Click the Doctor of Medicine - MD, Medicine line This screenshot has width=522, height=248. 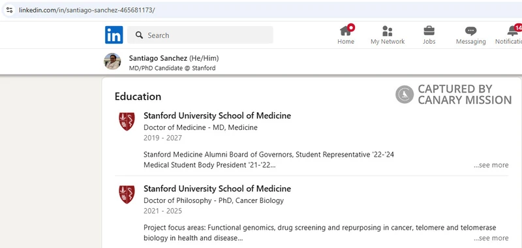(x=200, y=127)
